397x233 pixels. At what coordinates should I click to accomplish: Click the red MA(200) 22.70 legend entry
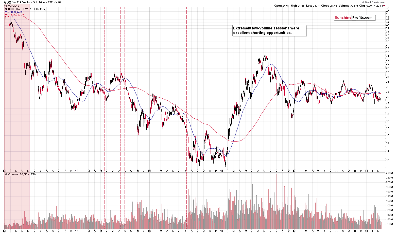pyautogui.click(x=14, y=15)
